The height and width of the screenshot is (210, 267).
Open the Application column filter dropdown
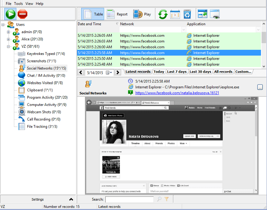258,30
